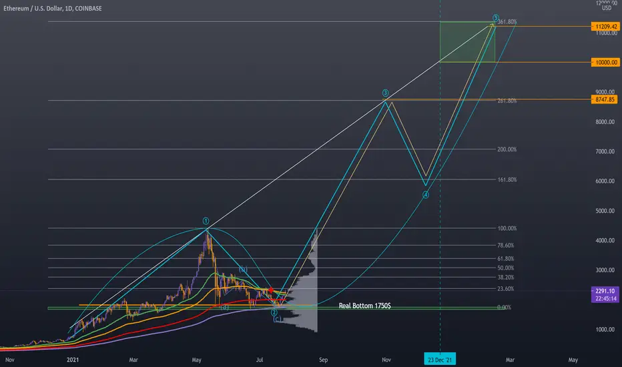Click the 78.60% Fibonacci level label
This screenshot has height=367, width=622.
(x=505, y=245)
